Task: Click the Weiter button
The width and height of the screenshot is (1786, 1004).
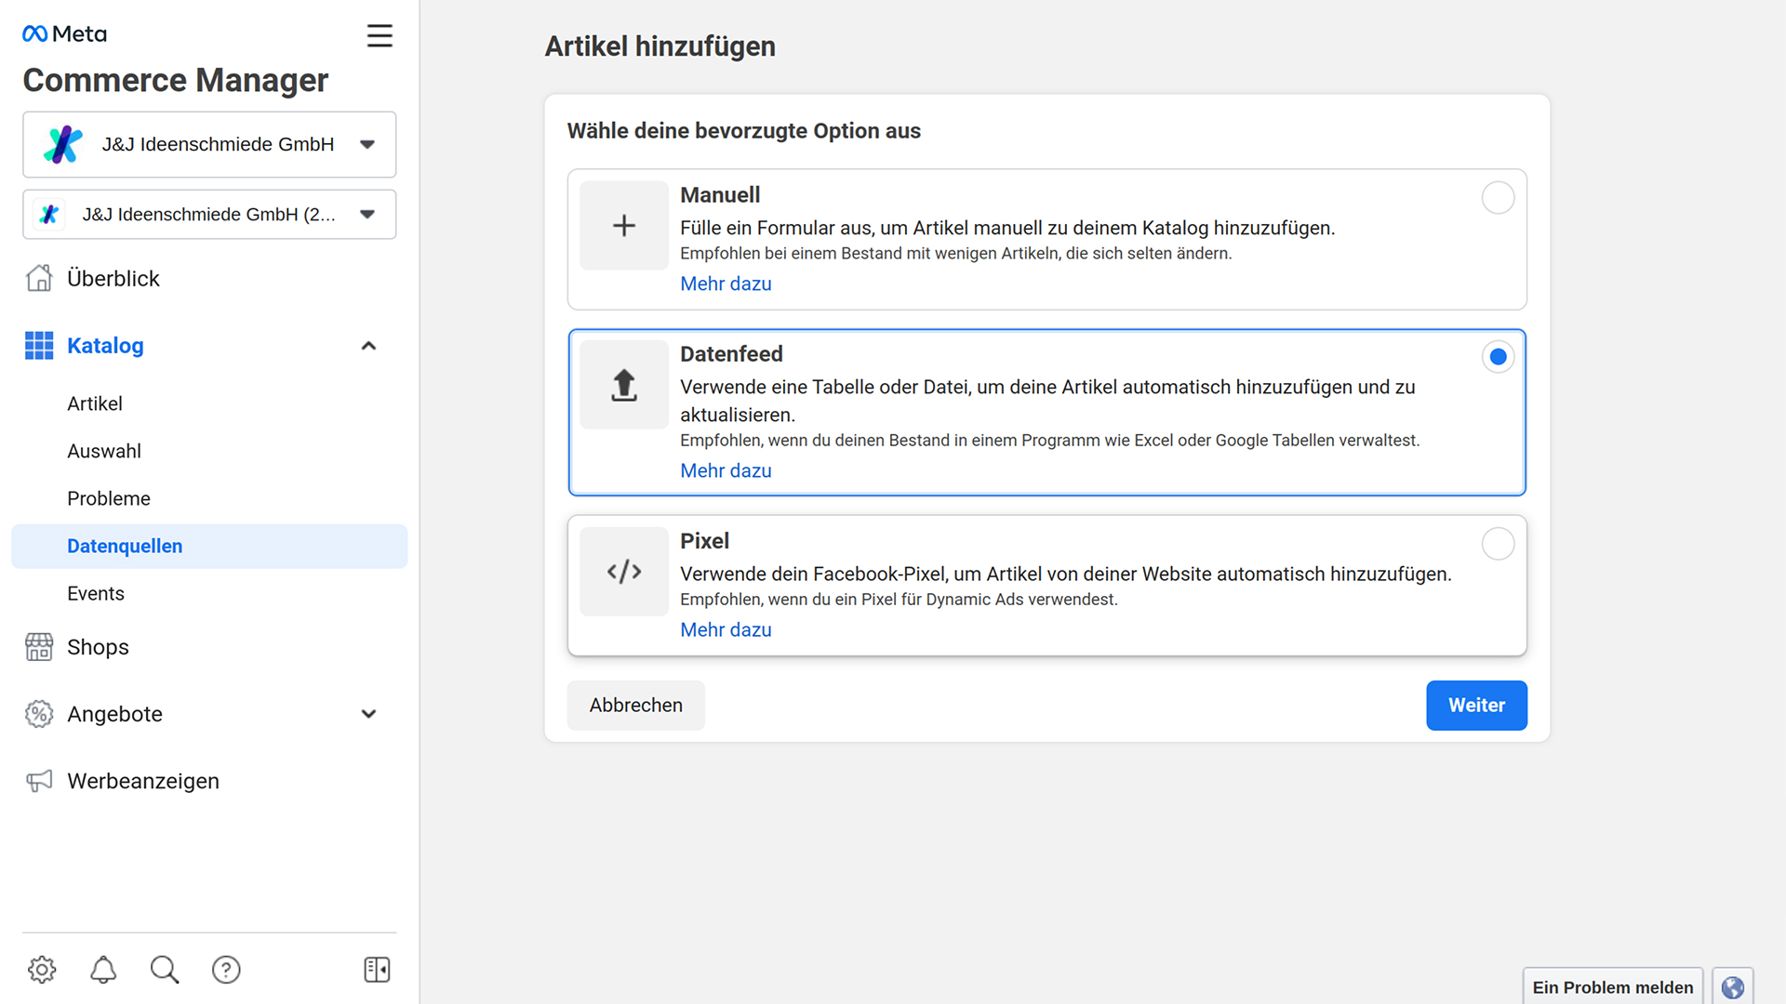Action: 1476,706
